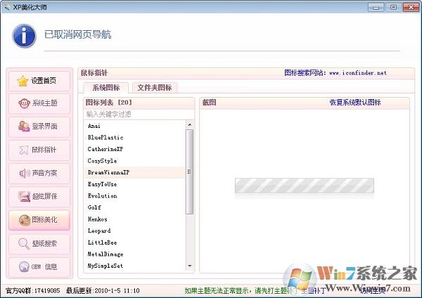The height and width of the screenshot is (298, 422).
Task: Open the 声音方案 speaker icon
Action: (x=23, y=173)
